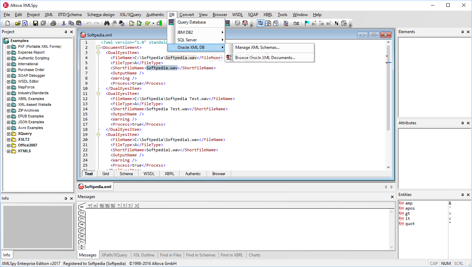Cut selection using the scissors icon

(64, 23)
